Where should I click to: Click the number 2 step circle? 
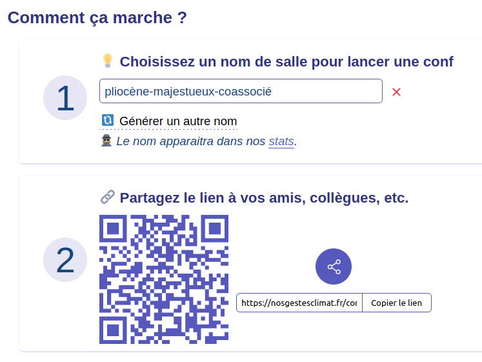pos(65,260)
